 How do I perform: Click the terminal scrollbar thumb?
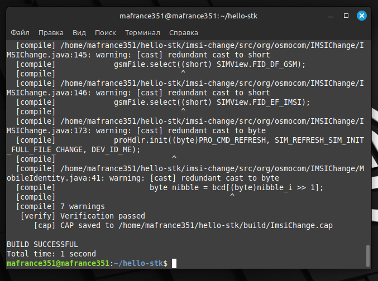pyautogui.click(x=367, y=255)
